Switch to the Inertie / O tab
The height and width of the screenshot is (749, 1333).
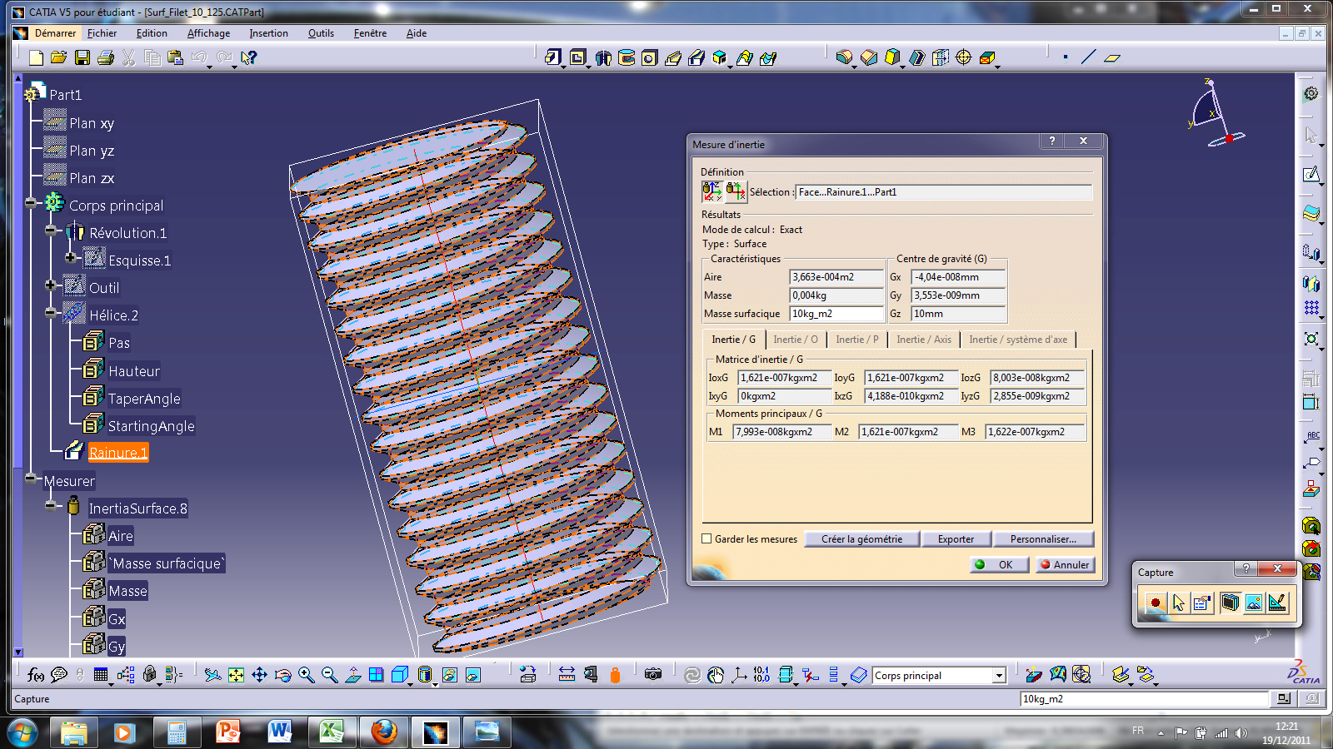pyautogui.click(x=795, y=340)
